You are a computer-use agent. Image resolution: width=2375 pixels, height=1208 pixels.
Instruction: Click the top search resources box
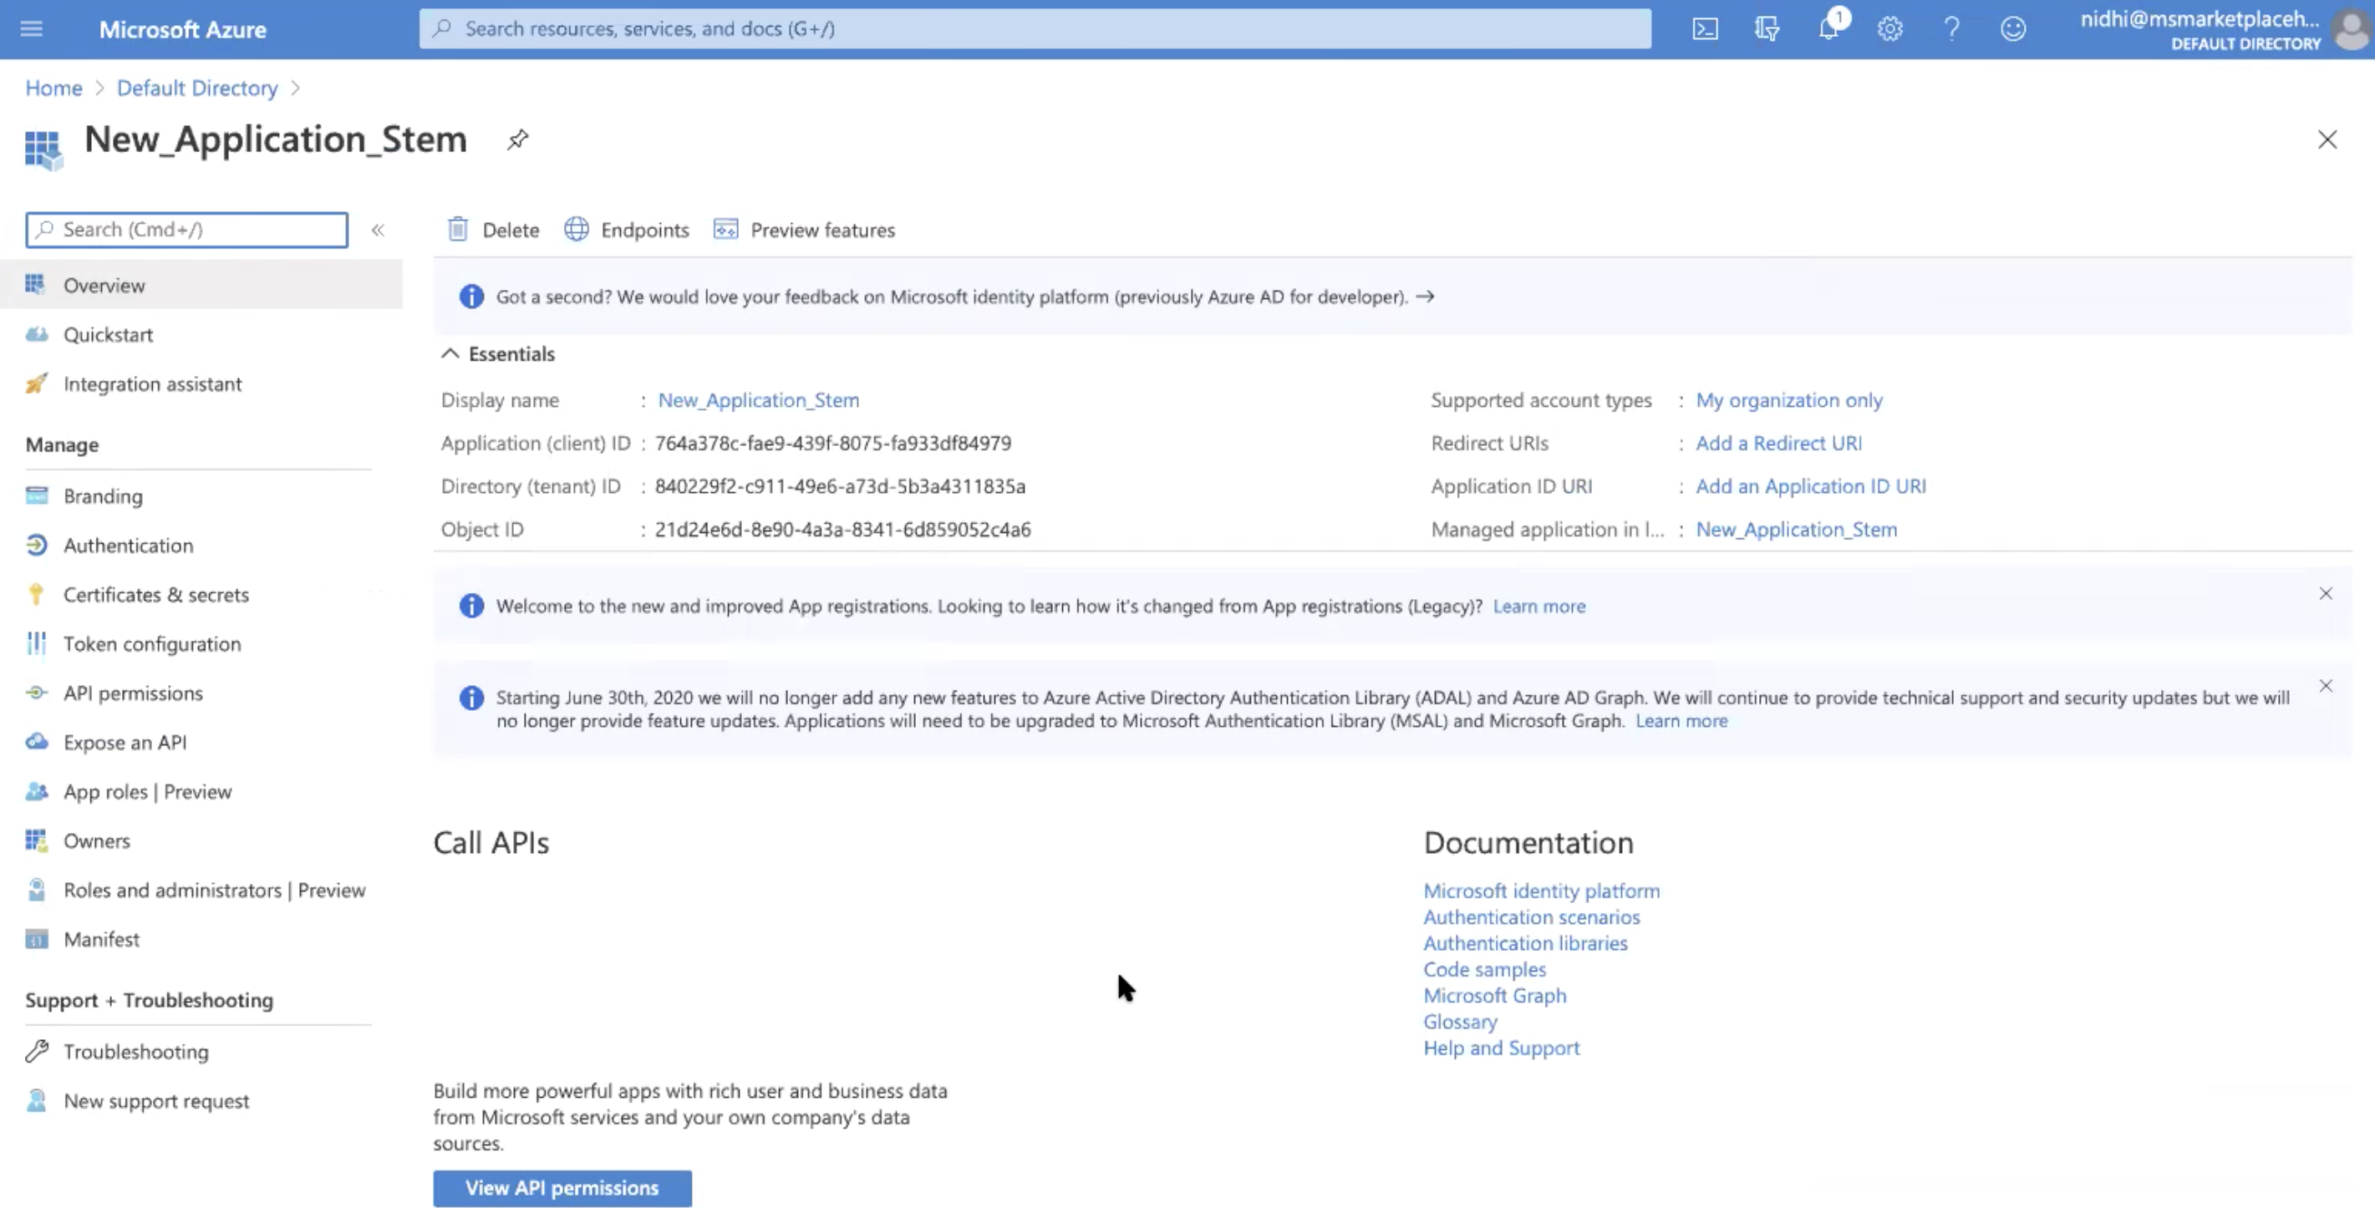point(1035,28)
